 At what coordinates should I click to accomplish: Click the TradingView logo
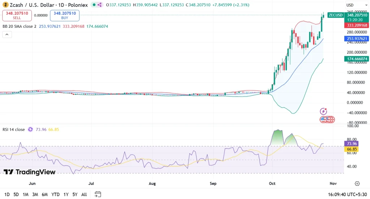point(30,172)
